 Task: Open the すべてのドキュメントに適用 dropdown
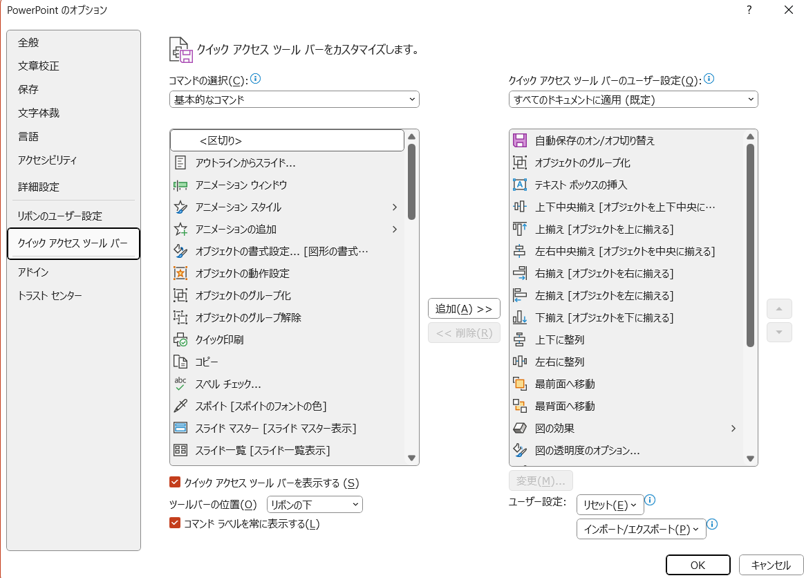[x=633, y=99]
